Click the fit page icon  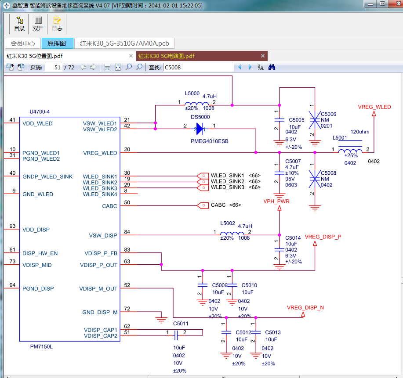tap(118, 67)
